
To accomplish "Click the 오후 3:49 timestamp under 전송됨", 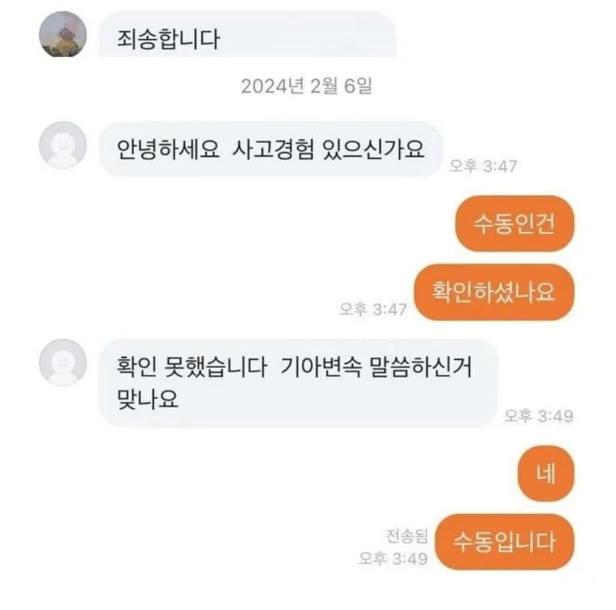I will pyautogui.click(x=393, y=558).
